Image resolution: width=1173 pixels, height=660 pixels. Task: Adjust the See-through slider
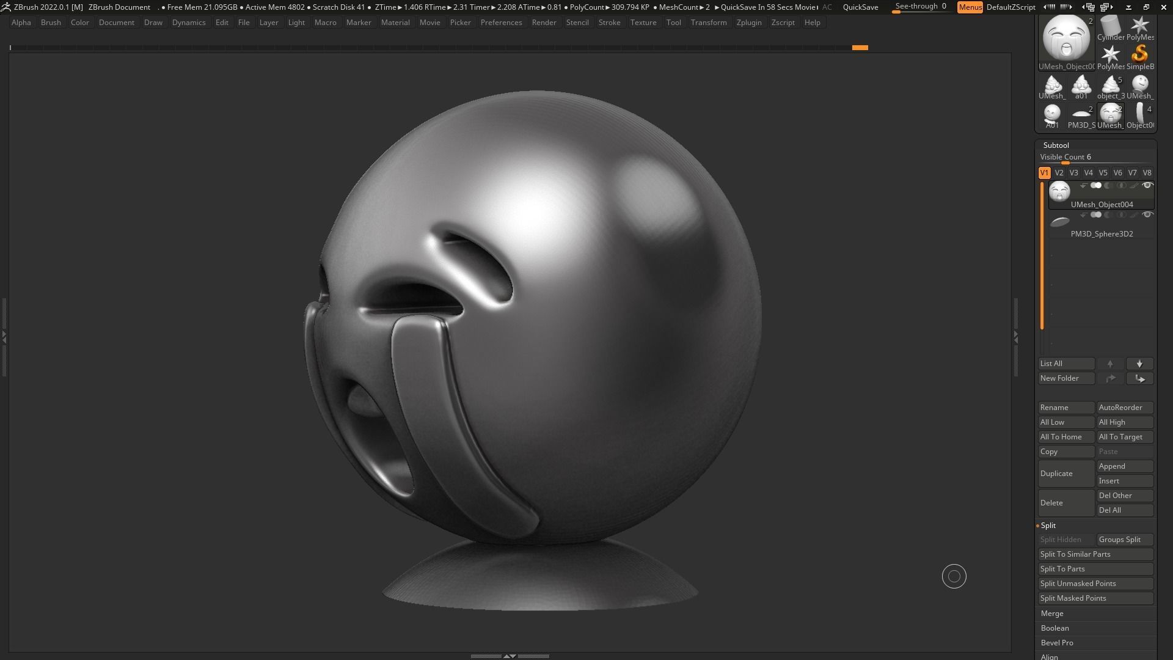pyautogui.click(x=921, y=7)
